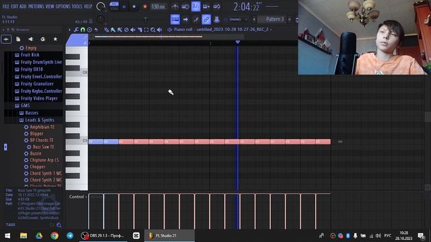Select Fruity Video Player in browser
Image resolution: width=431 pixels, height=242 pixels.
pyautogui.click(x=39, y=98)
